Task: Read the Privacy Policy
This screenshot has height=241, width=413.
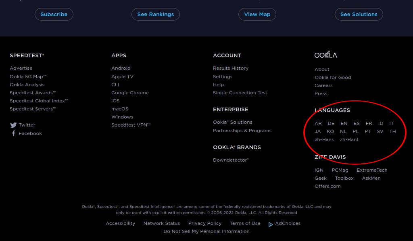Action: [x=205, y=223]
